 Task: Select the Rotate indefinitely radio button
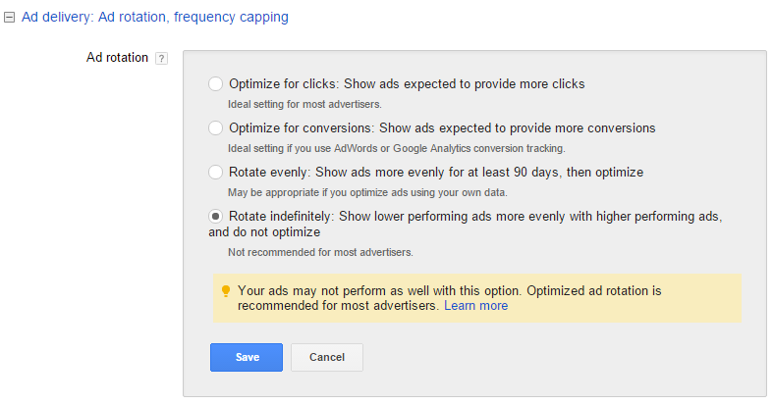pyautogui.click(x=215, y=216)
